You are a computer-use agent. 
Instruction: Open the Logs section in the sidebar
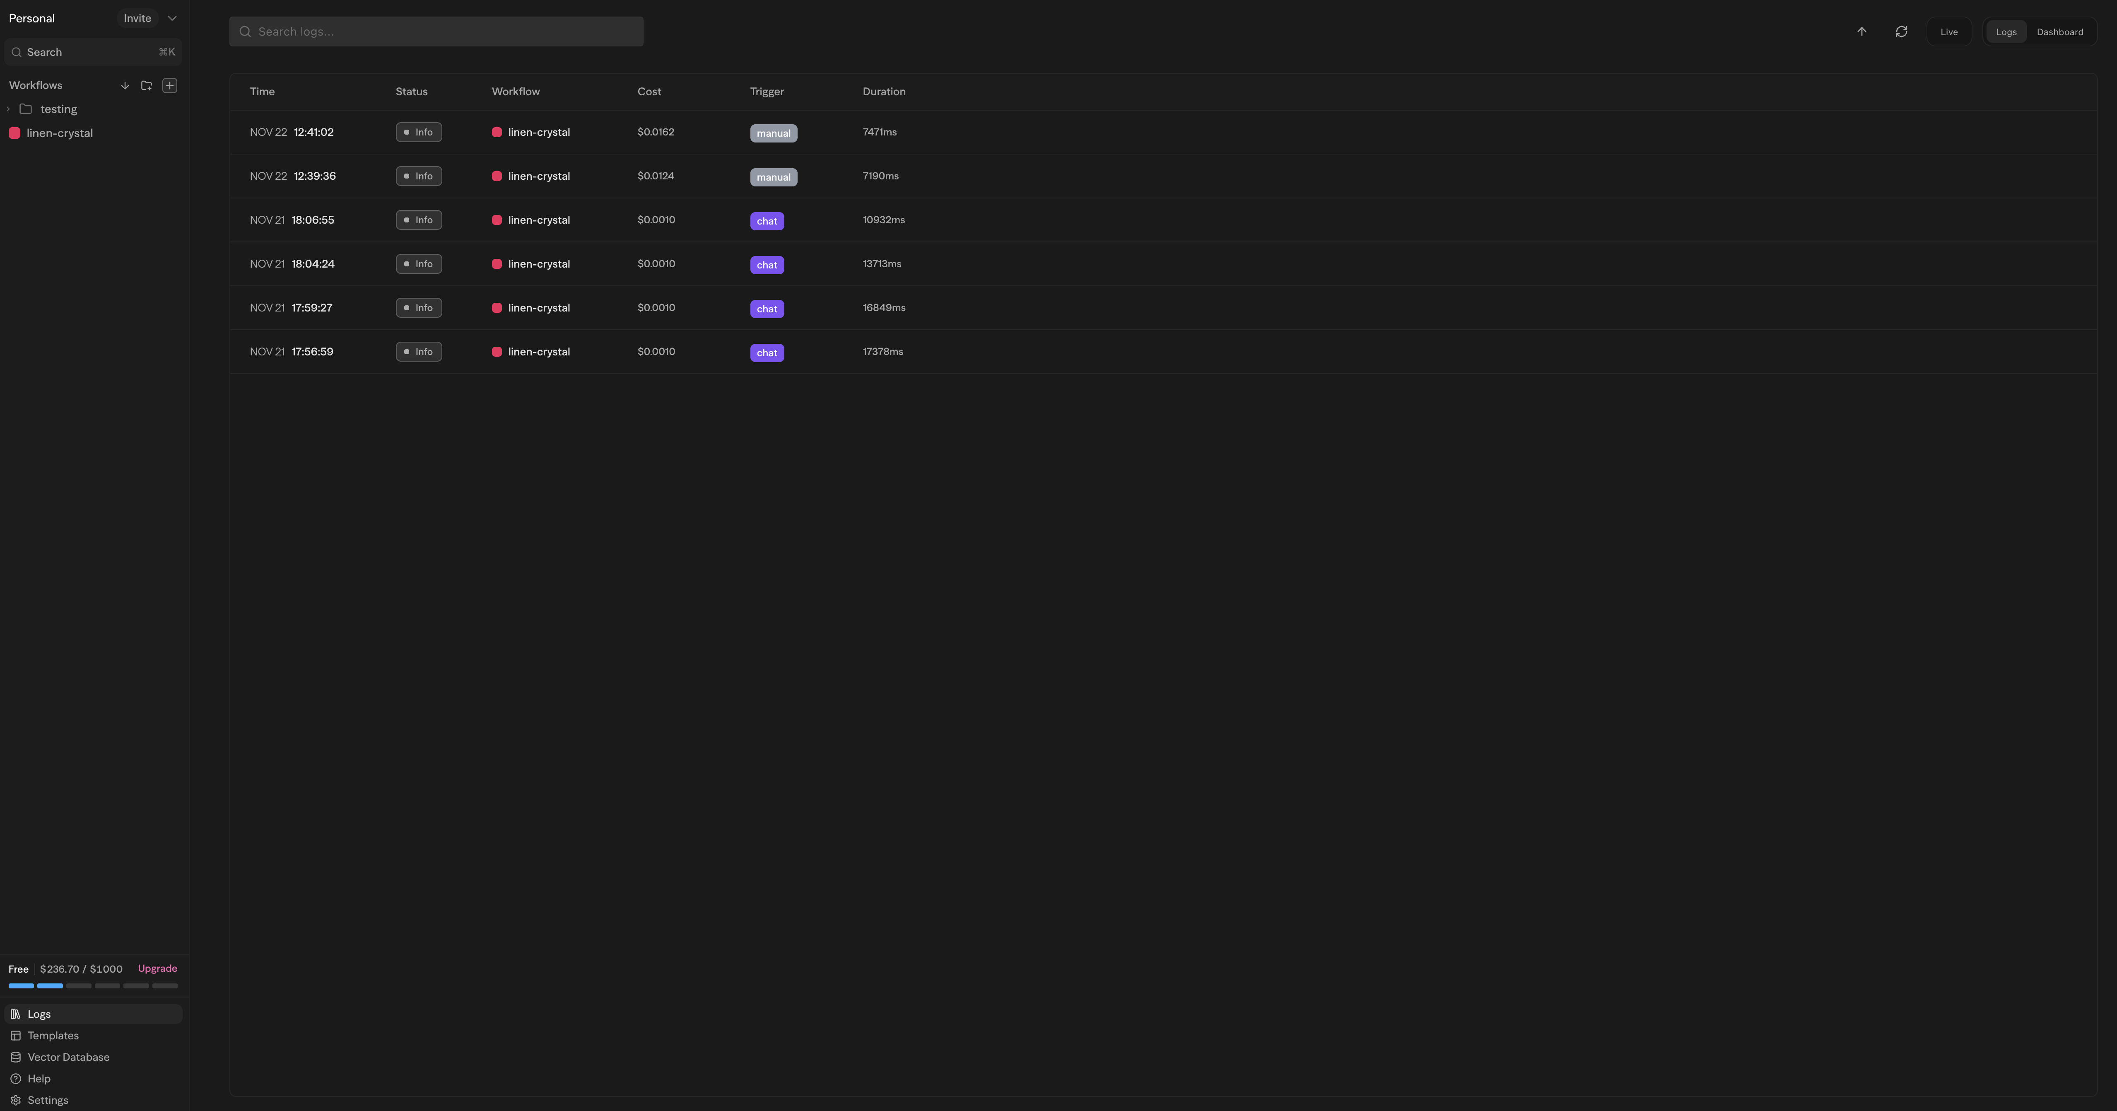(38, 1014)
